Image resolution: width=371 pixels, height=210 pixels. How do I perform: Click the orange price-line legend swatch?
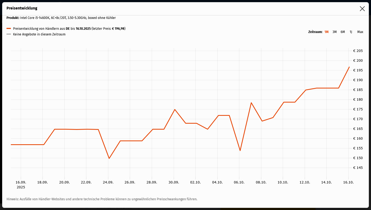tap(9, 28)
